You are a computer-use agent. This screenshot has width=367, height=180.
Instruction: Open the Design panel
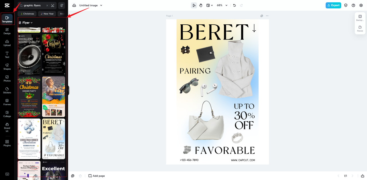click(7, 31)
